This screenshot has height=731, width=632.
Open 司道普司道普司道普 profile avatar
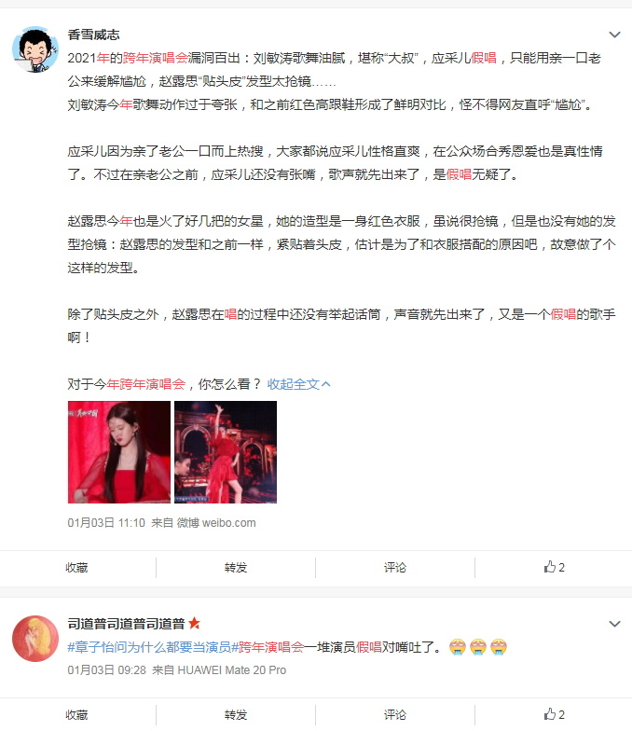[x=35, y=638]
